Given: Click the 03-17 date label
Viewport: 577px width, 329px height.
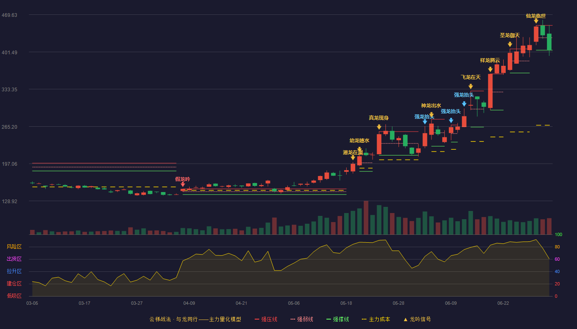Looking at the screenshot, I should coord(84,303).
